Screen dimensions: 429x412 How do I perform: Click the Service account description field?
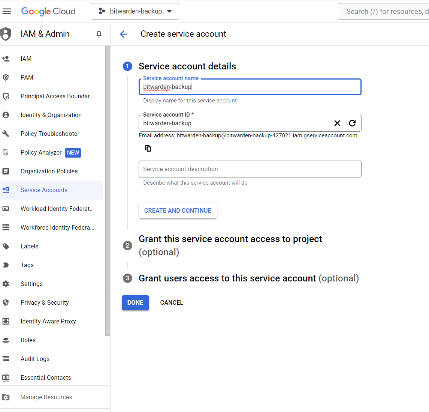[250, 169]
